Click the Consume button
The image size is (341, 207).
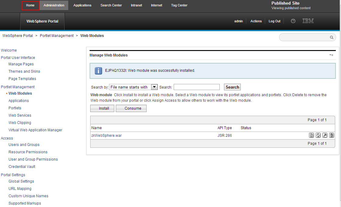[131, 108]
